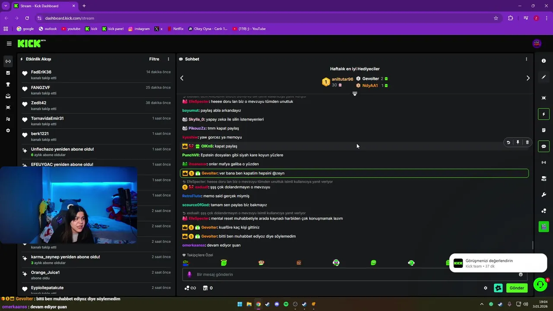The width and height of the screenshot is (553, 311).
Task: Click the camera/stream icon in right sidebar
Action: tap(544, 178)
